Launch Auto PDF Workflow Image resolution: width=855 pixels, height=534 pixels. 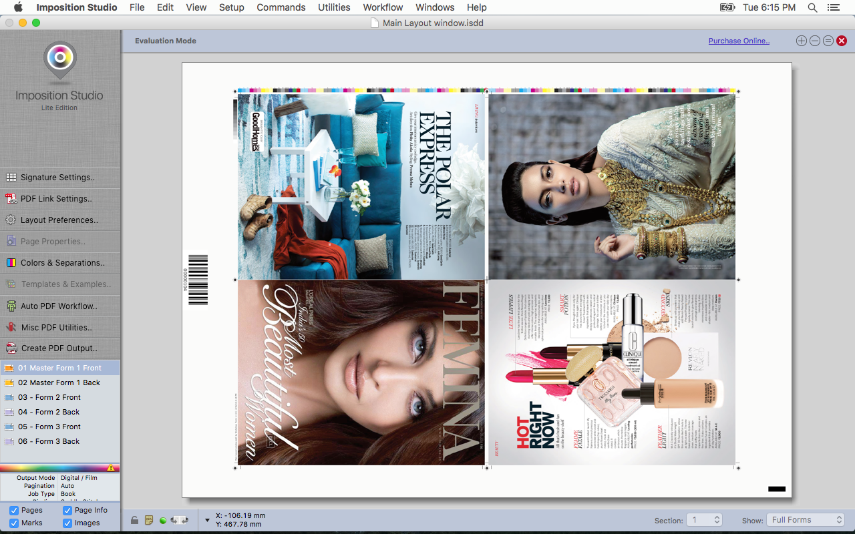pos(60,306)
